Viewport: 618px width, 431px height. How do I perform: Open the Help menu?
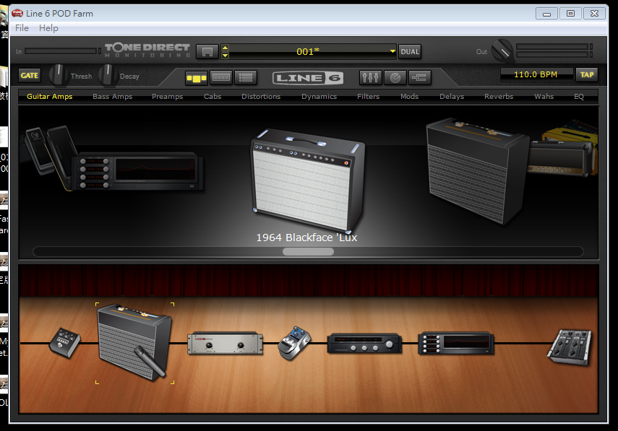click(x=48, y=28)
